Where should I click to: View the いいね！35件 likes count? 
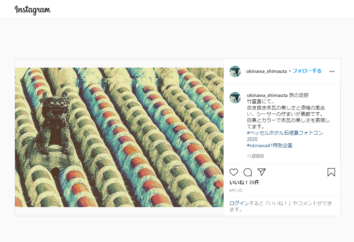point(244,182)
